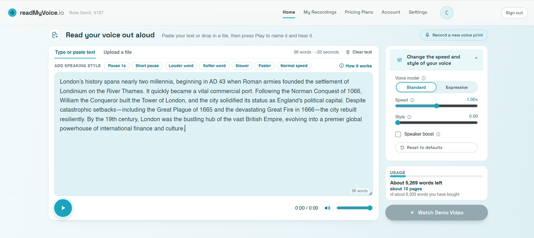
Task: Enable the Speaker boost checkbox
Action: point(398,134)
